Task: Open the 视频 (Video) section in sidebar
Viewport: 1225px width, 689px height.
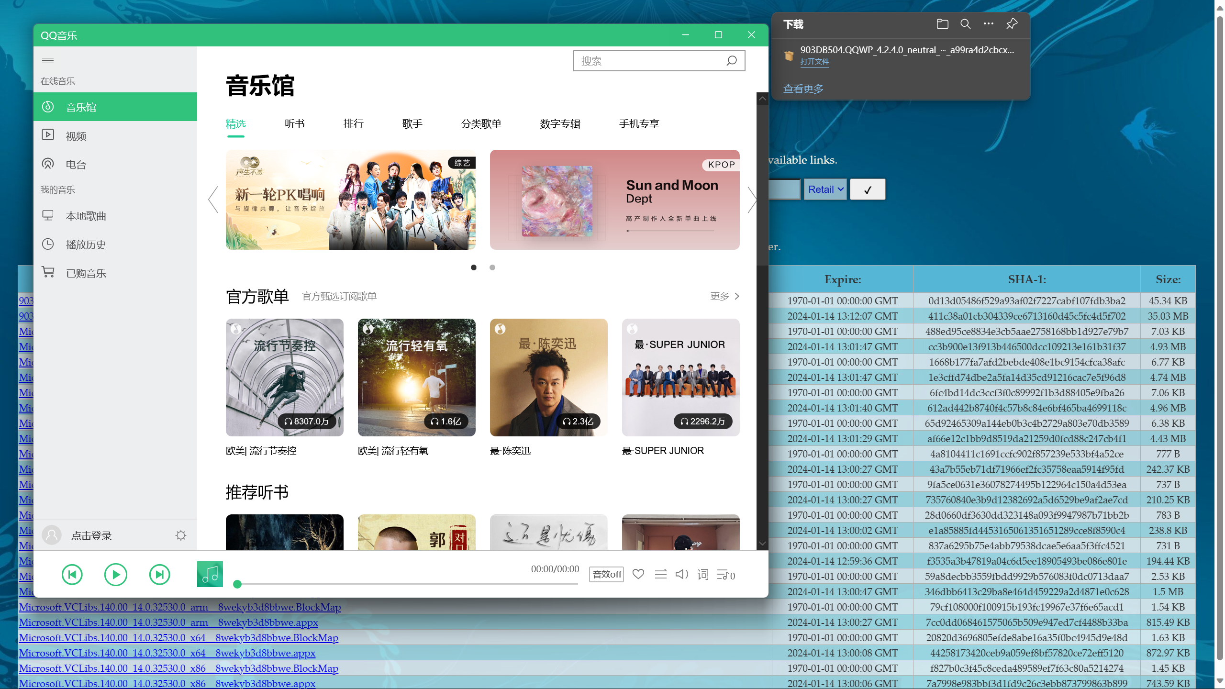Action: pos(76,135)
